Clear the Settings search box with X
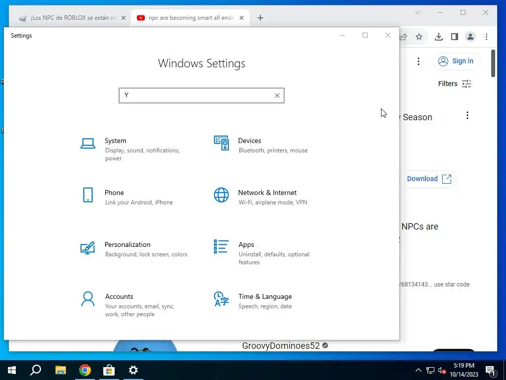The image size is (506, 380). pyautogui.click(x=277, y=95)
